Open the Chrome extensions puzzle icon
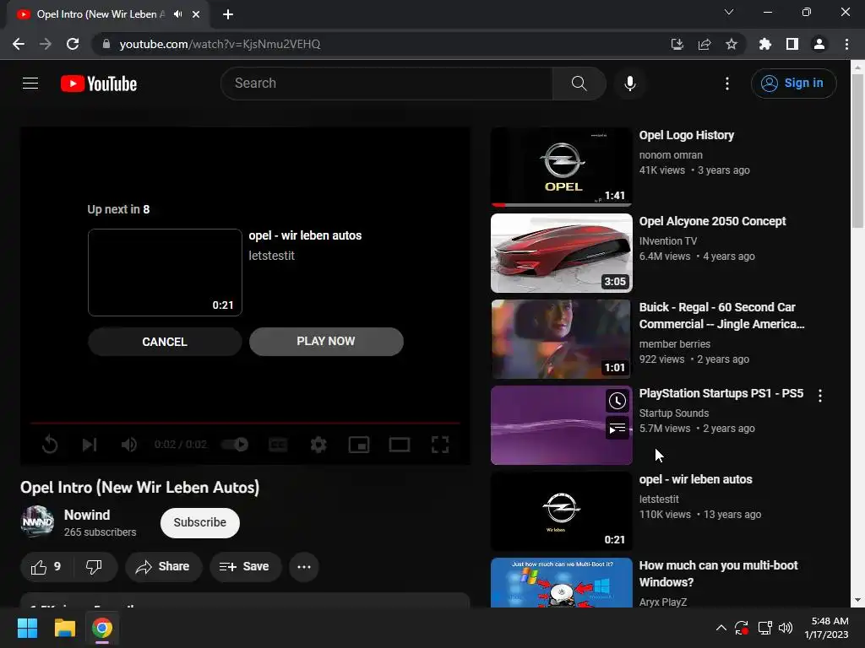 765,44
